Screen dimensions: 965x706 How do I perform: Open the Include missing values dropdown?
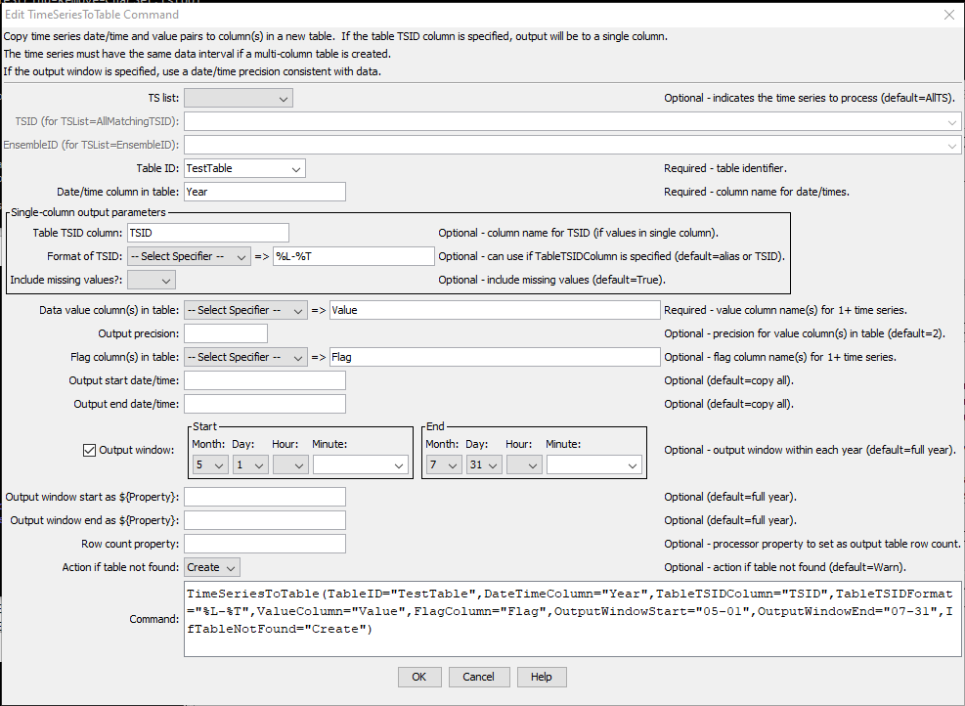pyautogui.click(x=152, y=280)
